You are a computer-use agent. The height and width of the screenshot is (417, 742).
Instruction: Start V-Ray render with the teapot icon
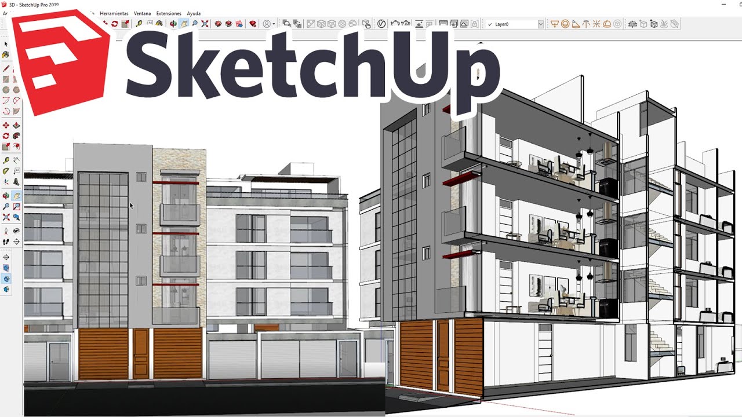click(x=395, y=24)
